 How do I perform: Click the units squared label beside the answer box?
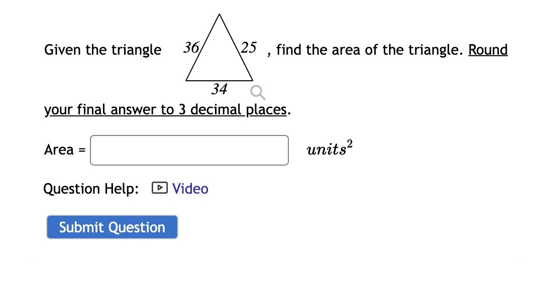[x=329, y=149]
